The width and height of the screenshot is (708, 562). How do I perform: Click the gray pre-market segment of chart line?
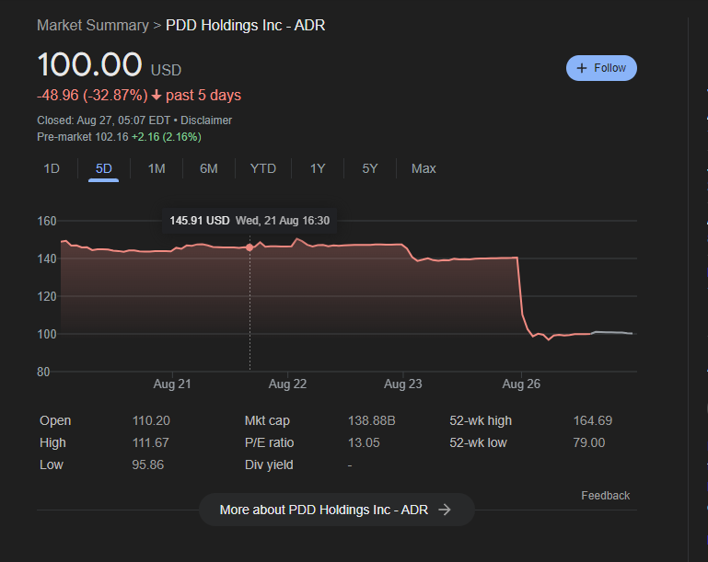[x=611, y=333]
